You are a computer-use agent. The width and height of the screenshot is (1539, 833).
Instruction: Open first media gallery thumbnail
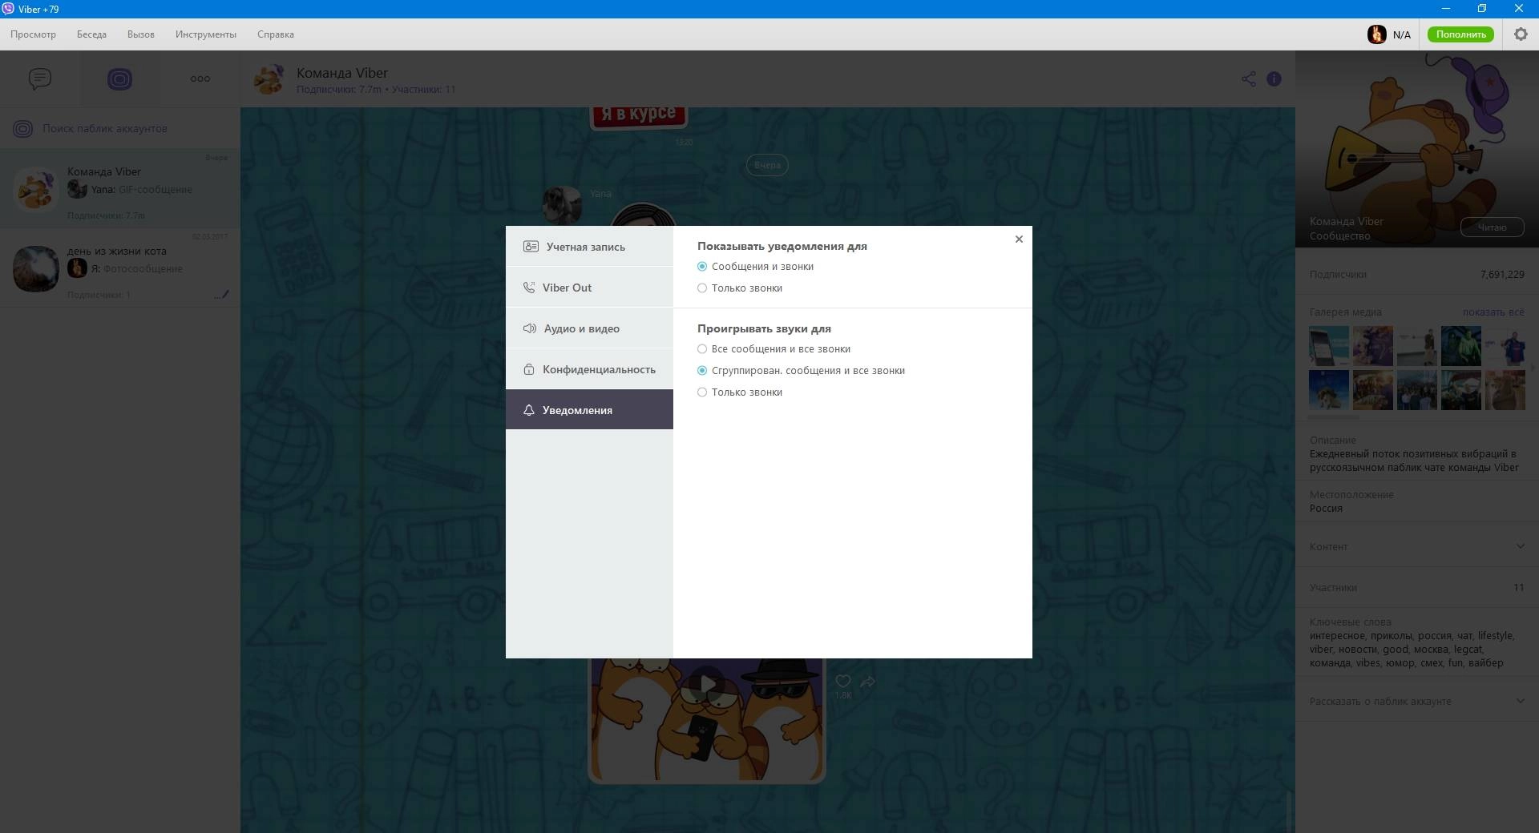pos(1329,346)
